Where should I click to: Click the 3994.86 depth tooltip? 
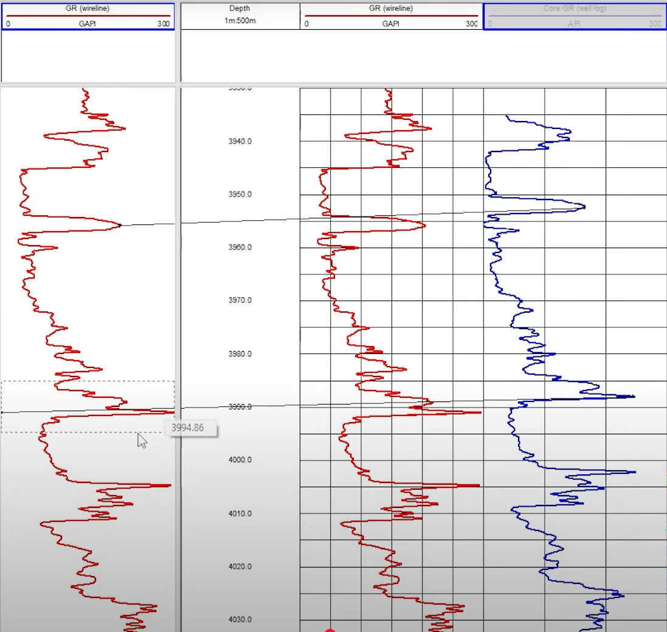coord(187,428)
